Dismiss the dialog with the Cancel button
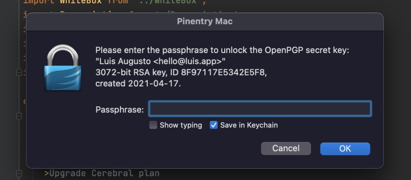 point(286,148)
